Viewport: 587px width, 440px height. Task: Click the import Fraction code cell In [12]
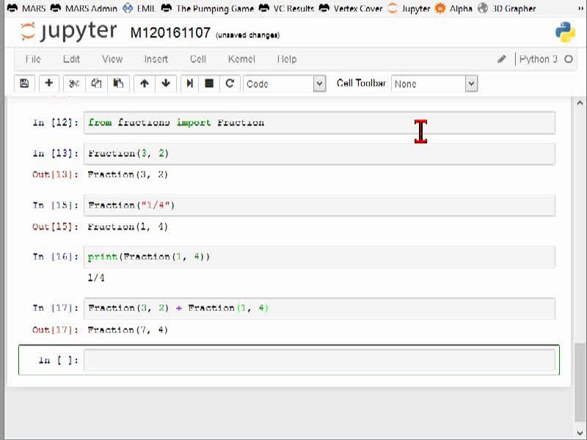pos(319,122)
